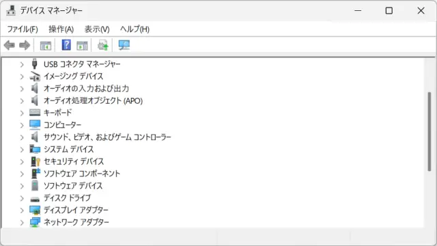Click the Back arrow toolbar icon
Viewport: 437px width, 246px height.
coord(9,45)
